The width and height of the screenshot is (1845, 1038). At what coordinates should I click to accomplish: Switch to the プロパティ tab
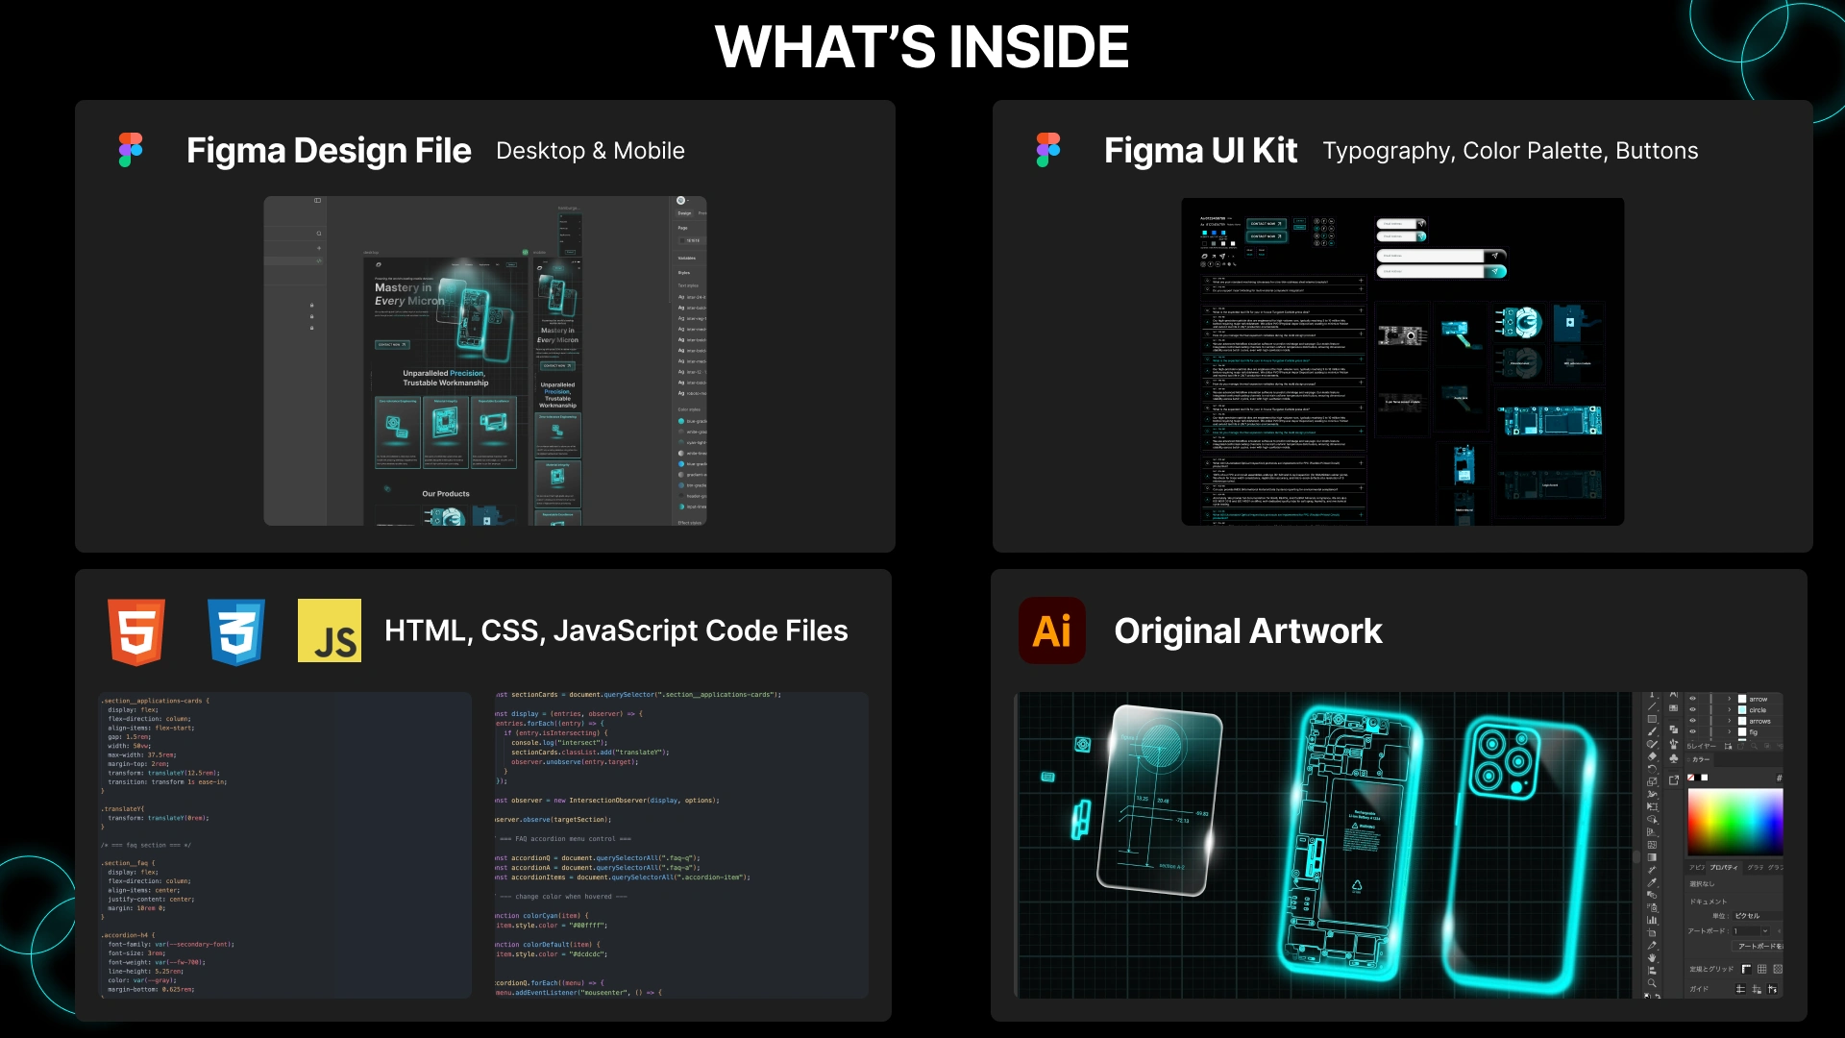click(x=1723, y=867)
